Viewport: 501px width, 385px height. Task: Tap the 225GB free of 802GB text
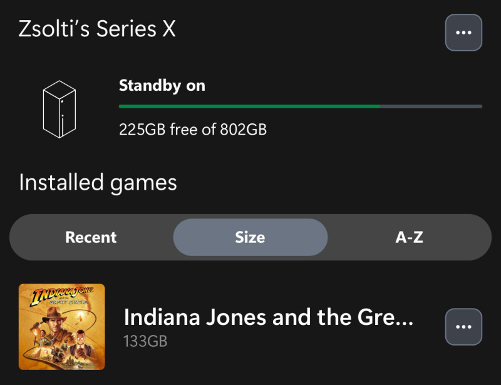click(x=193, y=130)
